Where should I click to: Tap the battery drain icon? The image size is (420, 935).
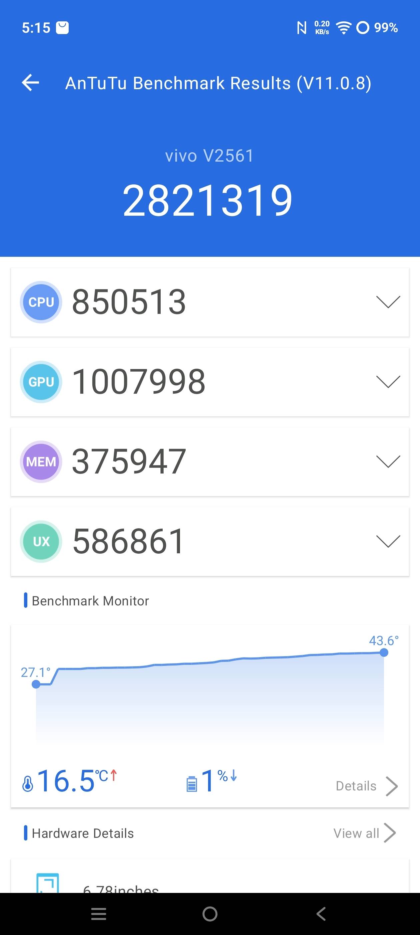tap(191, 784)
